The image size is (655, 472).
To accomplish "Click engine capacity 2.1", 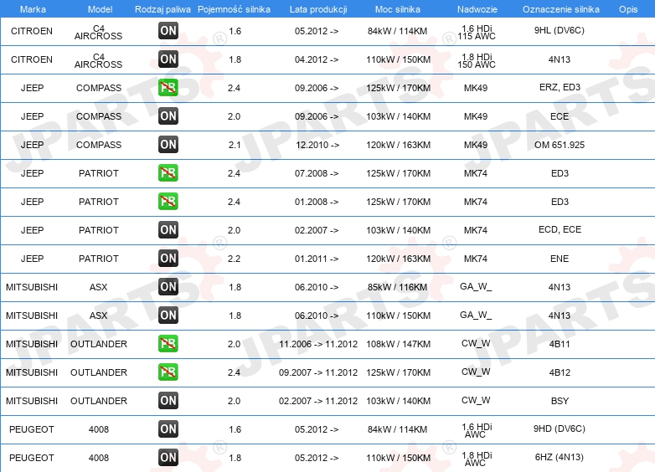I will point(235,145).
